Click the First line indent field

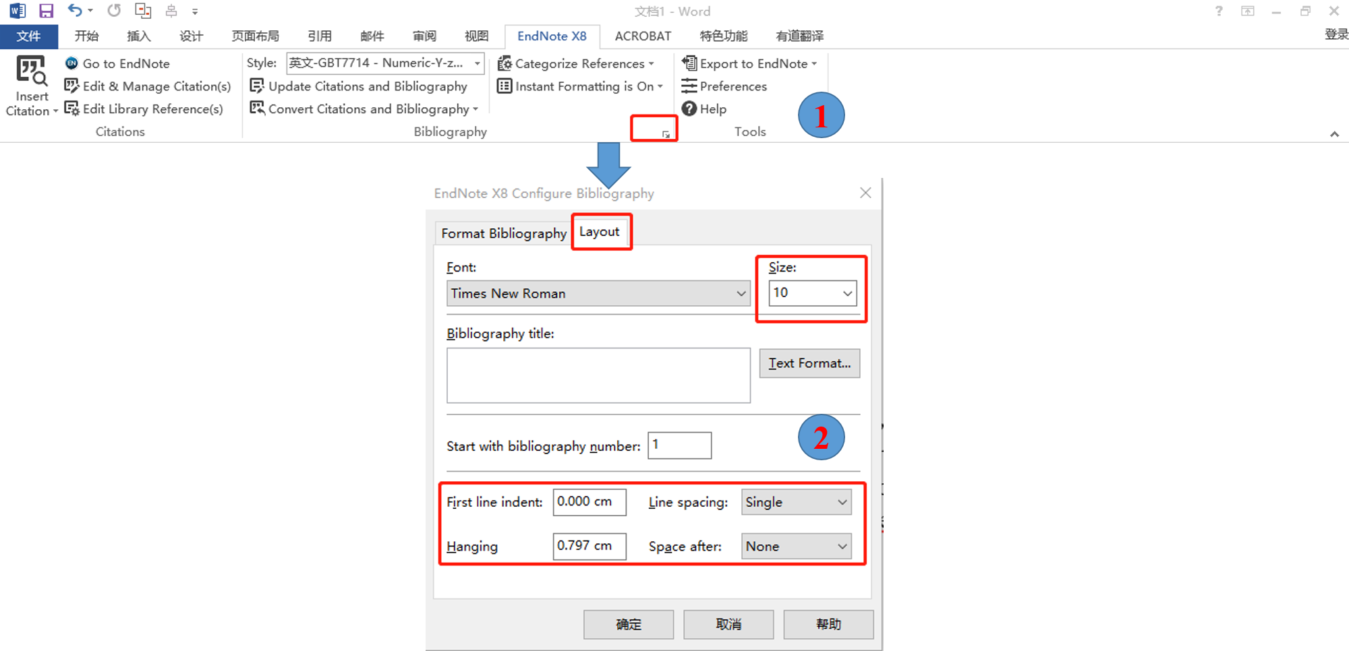[x=590, y=502]
